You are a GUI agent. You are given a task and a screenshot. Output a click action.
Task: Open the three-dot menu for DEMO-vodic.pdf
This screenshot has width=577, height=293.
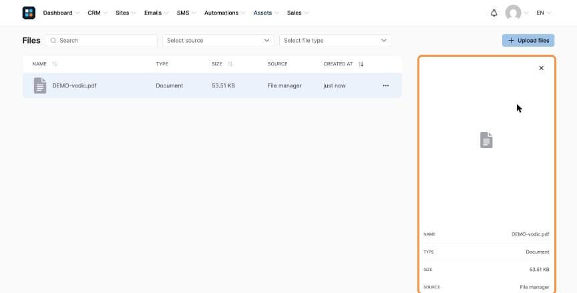click(x=385, y=85)
